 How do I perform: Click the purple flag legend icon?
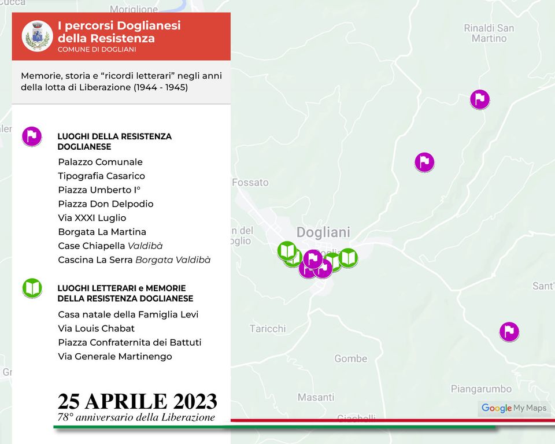click(32, 136)
